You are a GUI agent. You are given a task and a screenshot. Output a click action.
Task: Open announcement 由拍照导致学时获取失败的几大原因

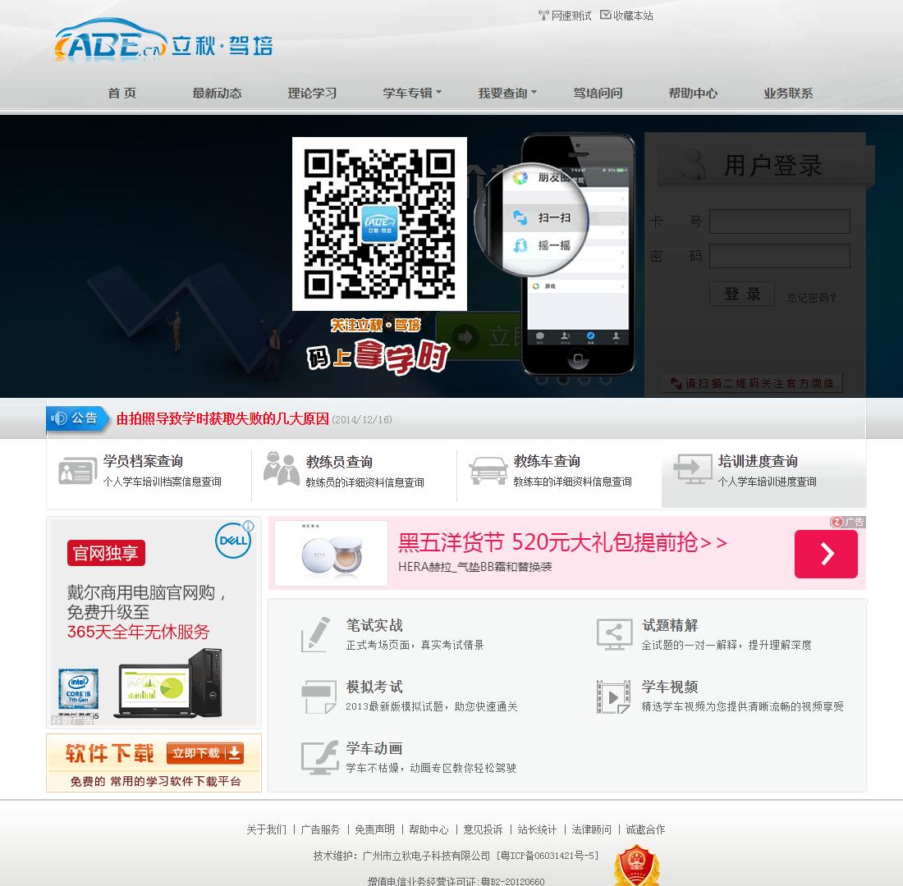222,419
